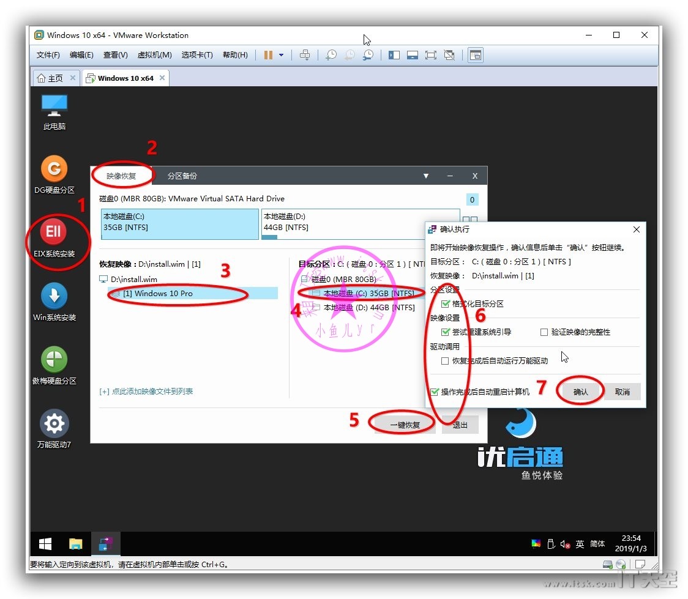Switch to the 分区备份 tab
The image size is (688, 599).
tap(182, 176)
